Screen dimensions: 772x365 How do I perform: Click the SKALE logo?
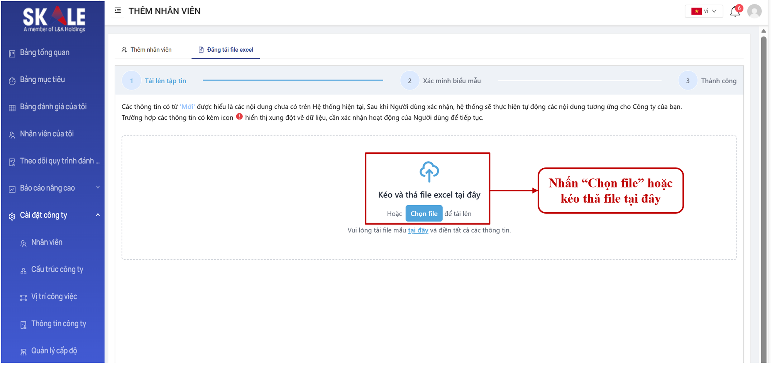click(x=54, y=19)
